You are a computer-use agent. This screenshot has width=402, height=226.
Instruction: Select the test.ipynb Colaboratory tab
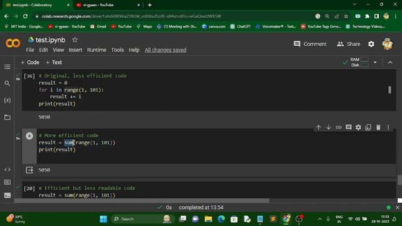38,5
